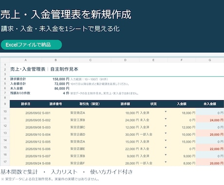Click the 取引先（架空） table header
This screenshot has height=185, width=224.
[91, 104]
